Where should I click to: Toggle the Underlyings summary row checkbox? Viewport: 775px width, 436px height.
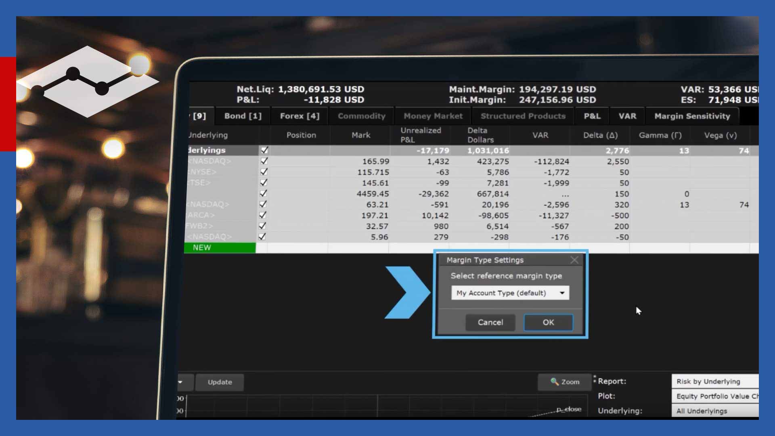point(264,150)
